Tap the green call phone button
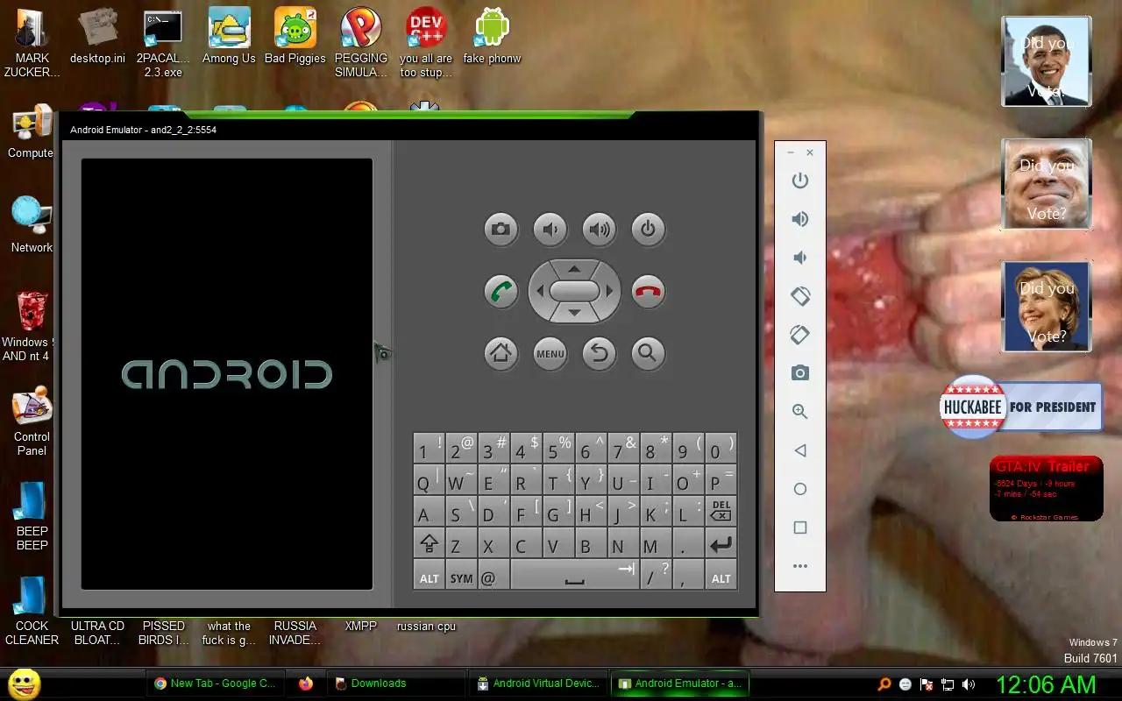Screen dimensions: 1122x701 [501, 291]
